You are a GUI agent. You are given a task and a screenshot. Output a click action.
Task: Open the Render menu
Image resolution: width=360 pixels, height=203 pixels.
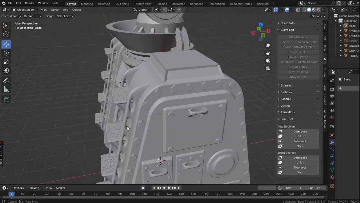tap(30, 3)
